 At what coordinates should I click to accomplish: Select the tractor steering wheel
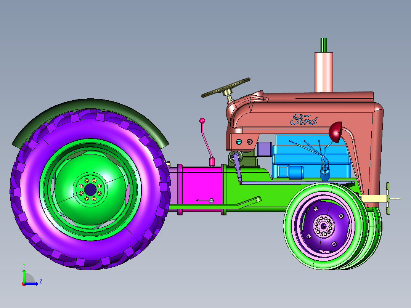[226, 88]
